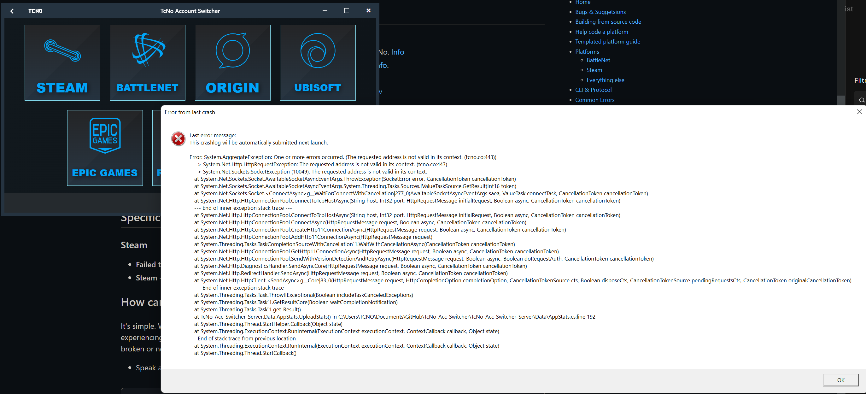866x394 pixels.
Task: Click the red error icon in the crash dialog
Action: [x=178, y=138]
